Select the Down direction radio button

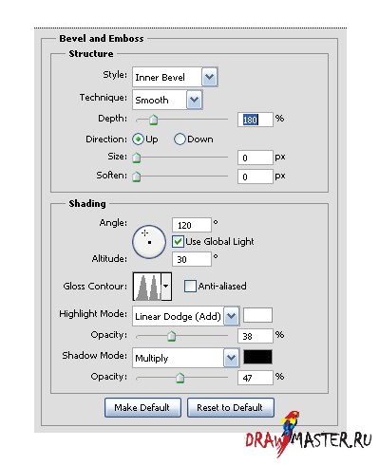coord(180,139)
